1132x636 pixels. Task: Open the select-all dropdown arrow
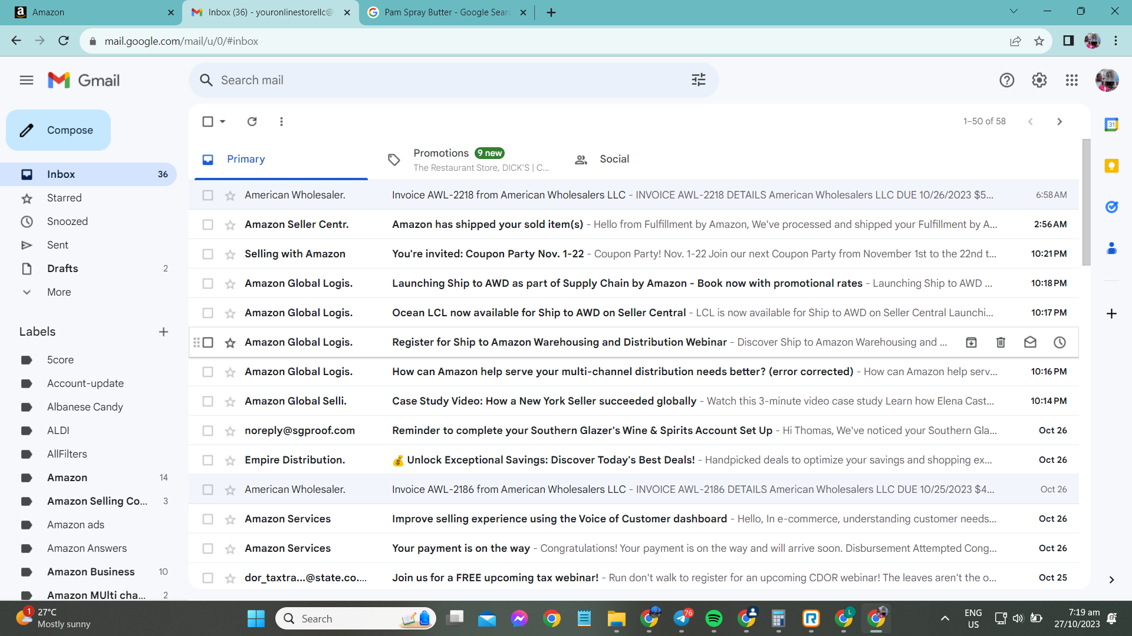(x=222, y=121)
